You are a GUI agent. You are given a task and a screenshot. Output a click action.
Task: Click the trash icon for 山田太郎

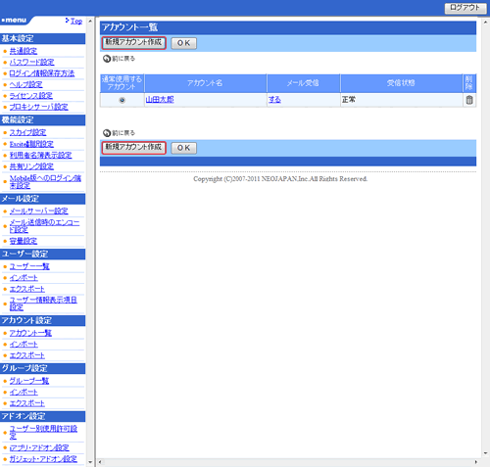pyautogui.click(x=469, y=100)
